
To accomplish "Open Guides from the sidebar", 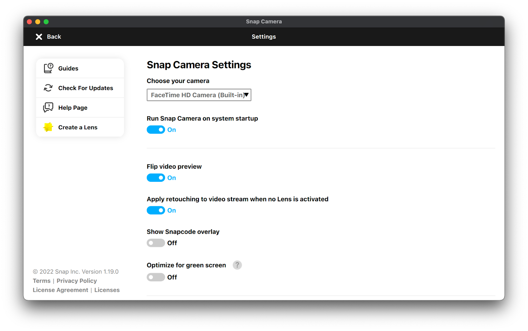I will tap(80, 68).
